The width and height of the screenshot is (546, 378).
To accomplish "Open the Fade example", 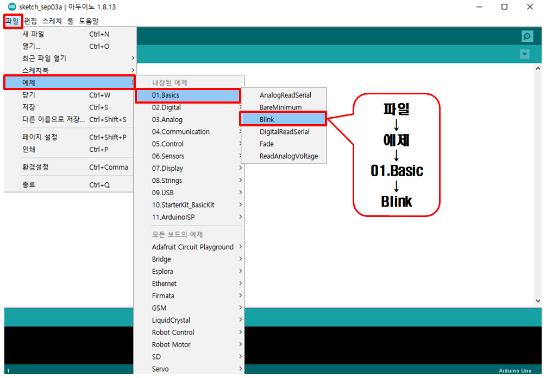I will 284,144.
